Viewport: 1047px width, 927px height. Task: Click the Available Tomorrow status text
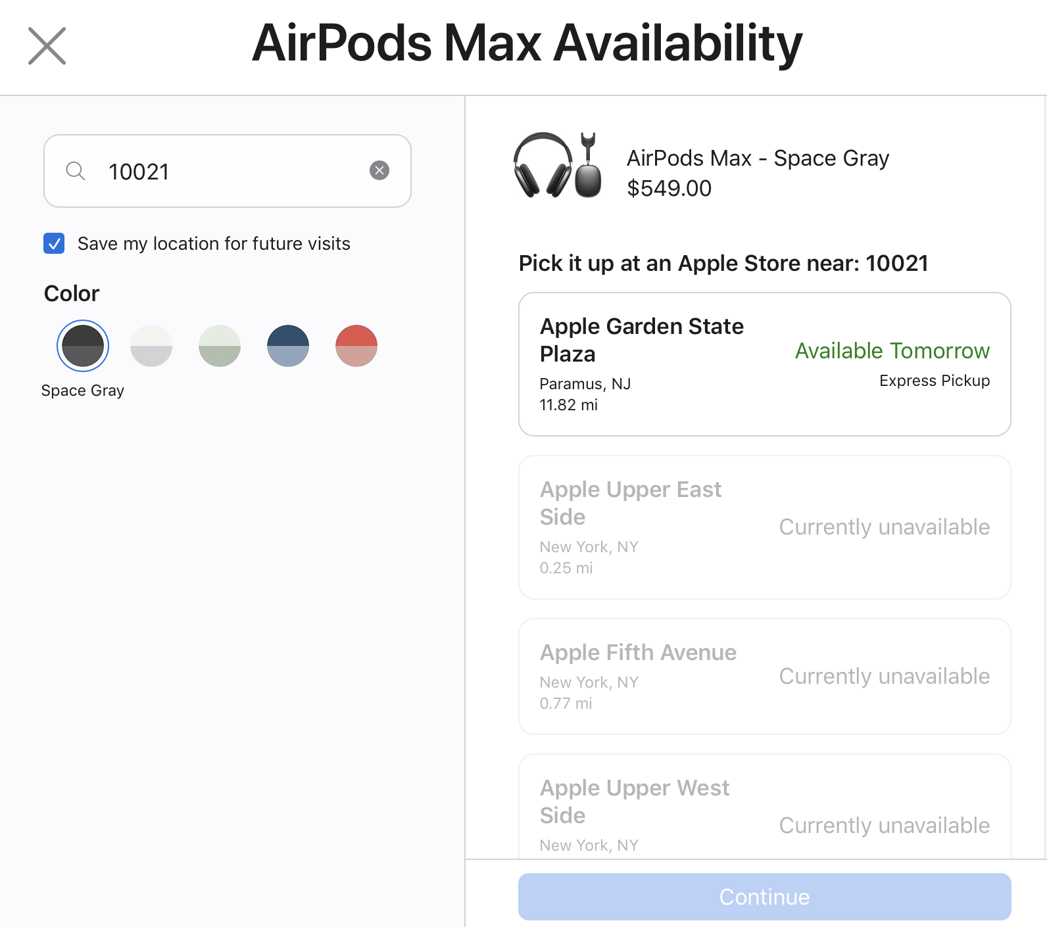[892, 351]
